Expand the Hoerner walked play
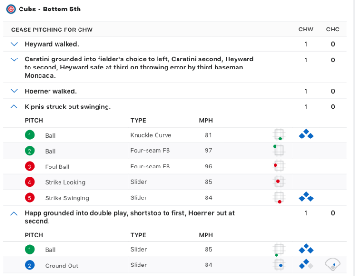Screen dimensions: 355x276 coord(14,91)
